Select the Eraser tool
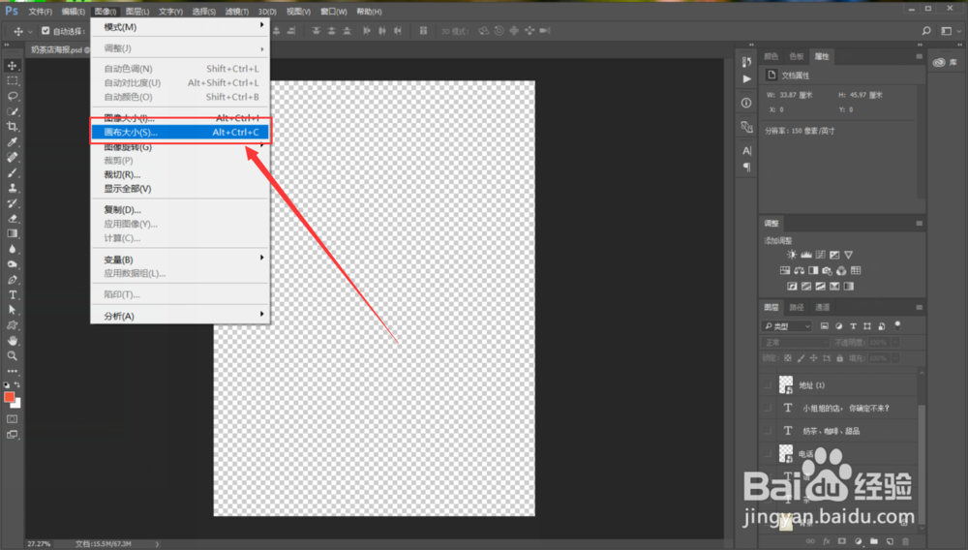This screenshot has width=968, height=550. pos(13,219)
